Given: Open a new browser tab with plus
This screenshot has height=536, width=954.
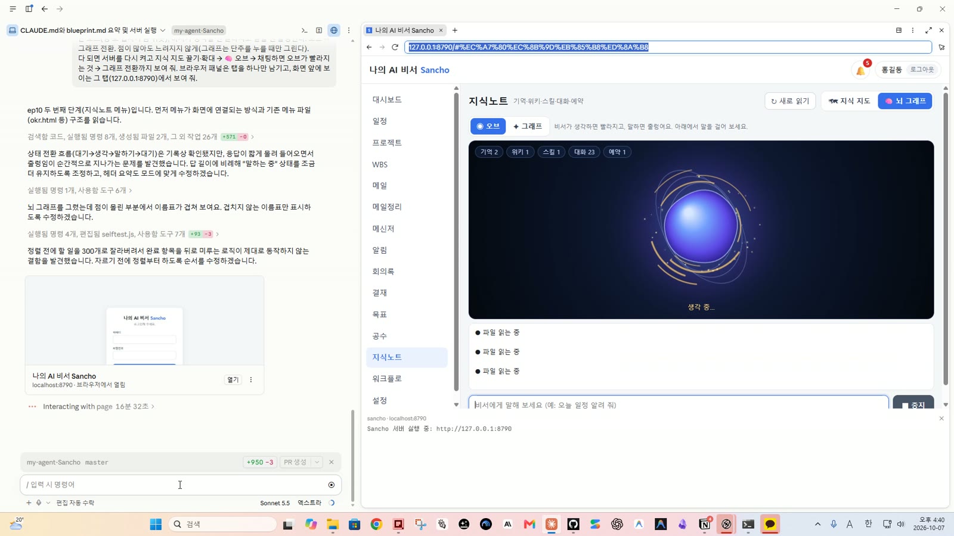Looking at the screenshot, I should coord(455,30).
